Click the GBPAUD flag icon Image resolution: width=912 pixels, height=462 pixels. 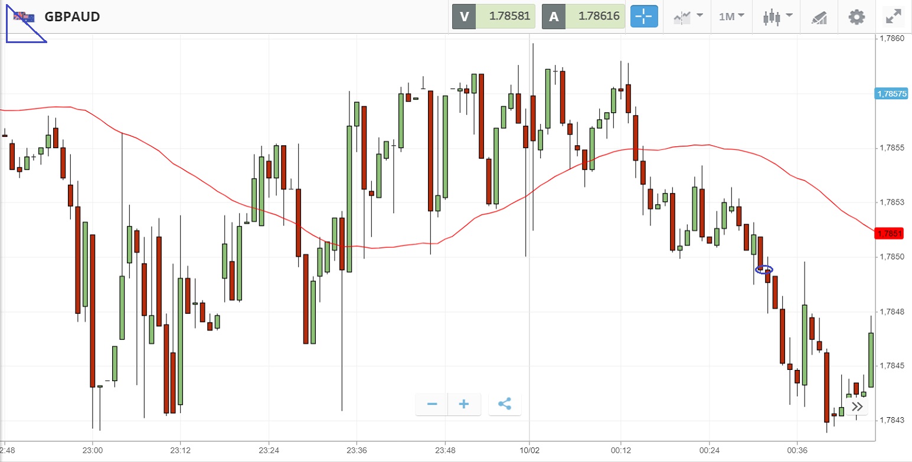point(24,17)
